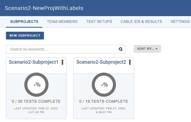Open Scenario2-Subproject2 three-dot menu
The height and width of the screenshot is (122, 191).
130,62
